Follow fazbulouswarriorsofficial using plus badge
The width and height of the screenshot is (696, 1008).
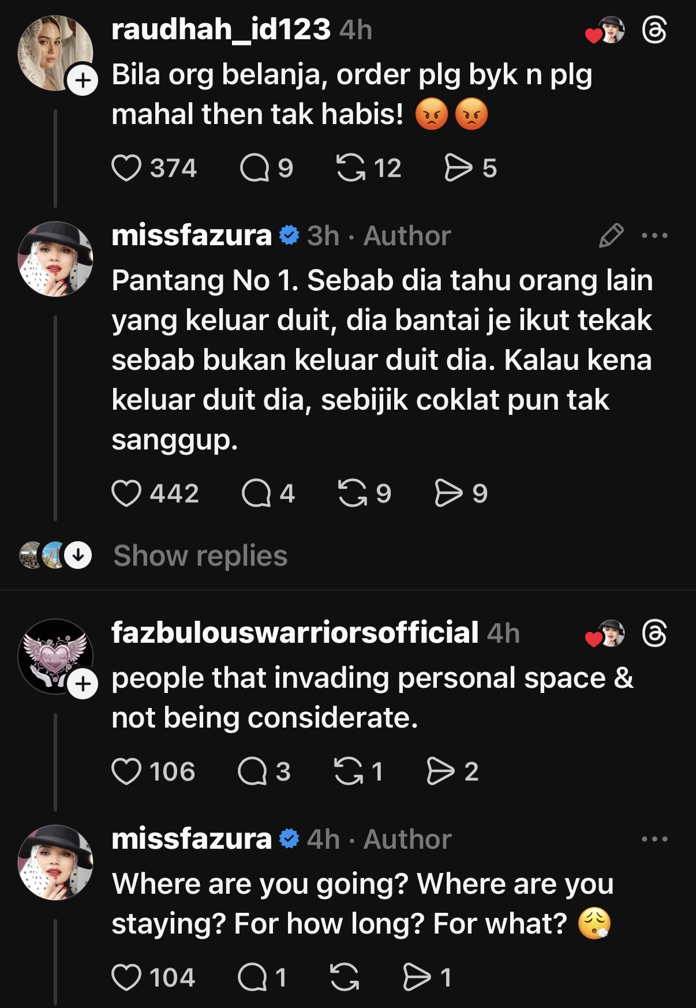click(x=83, y=684)
